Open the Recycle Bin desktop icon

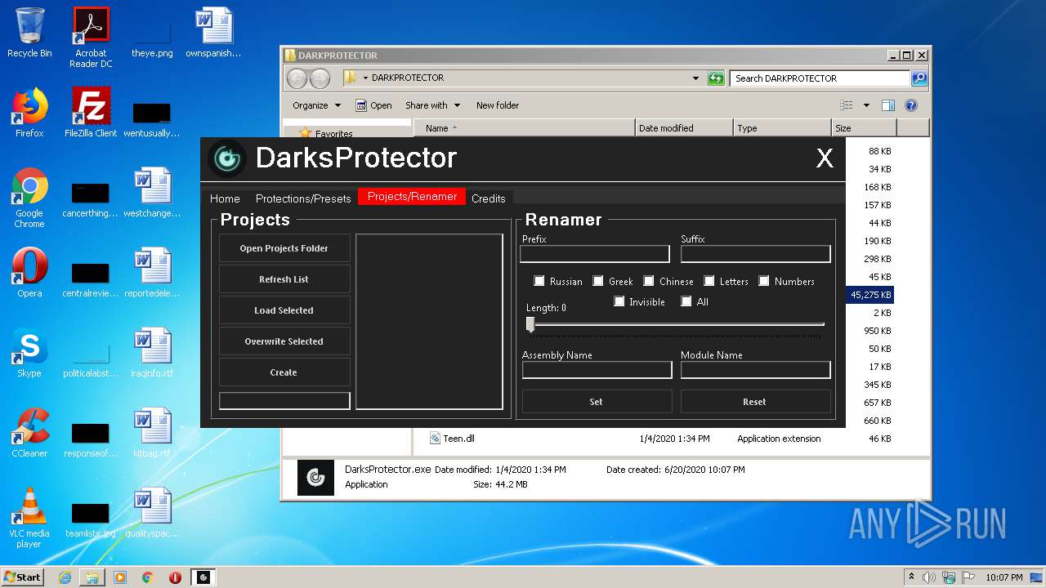[29, 33]
